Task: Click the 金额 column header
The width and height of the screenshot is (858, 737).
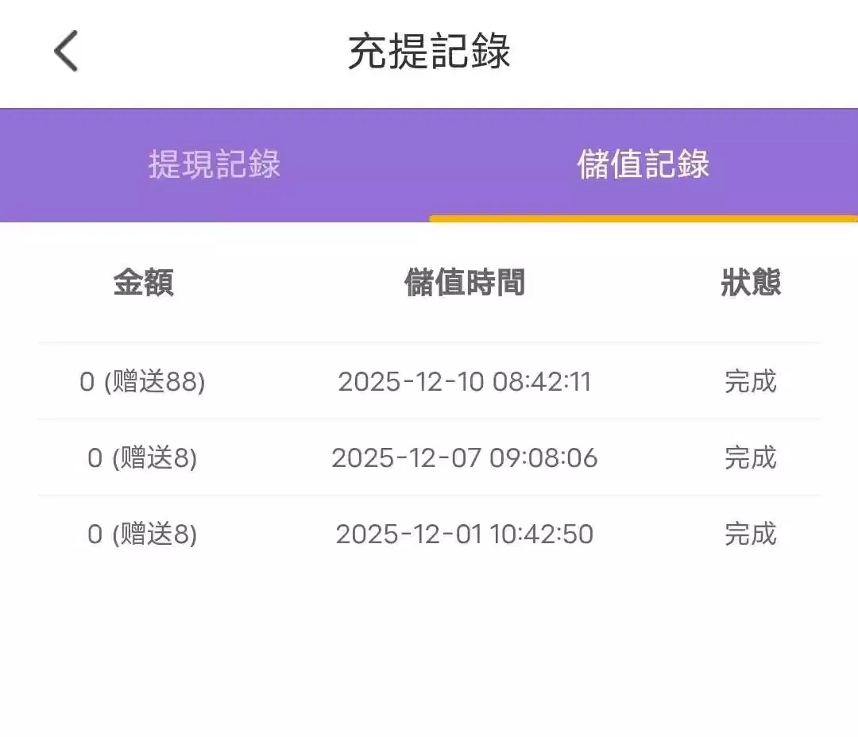Action: (143, 283)
